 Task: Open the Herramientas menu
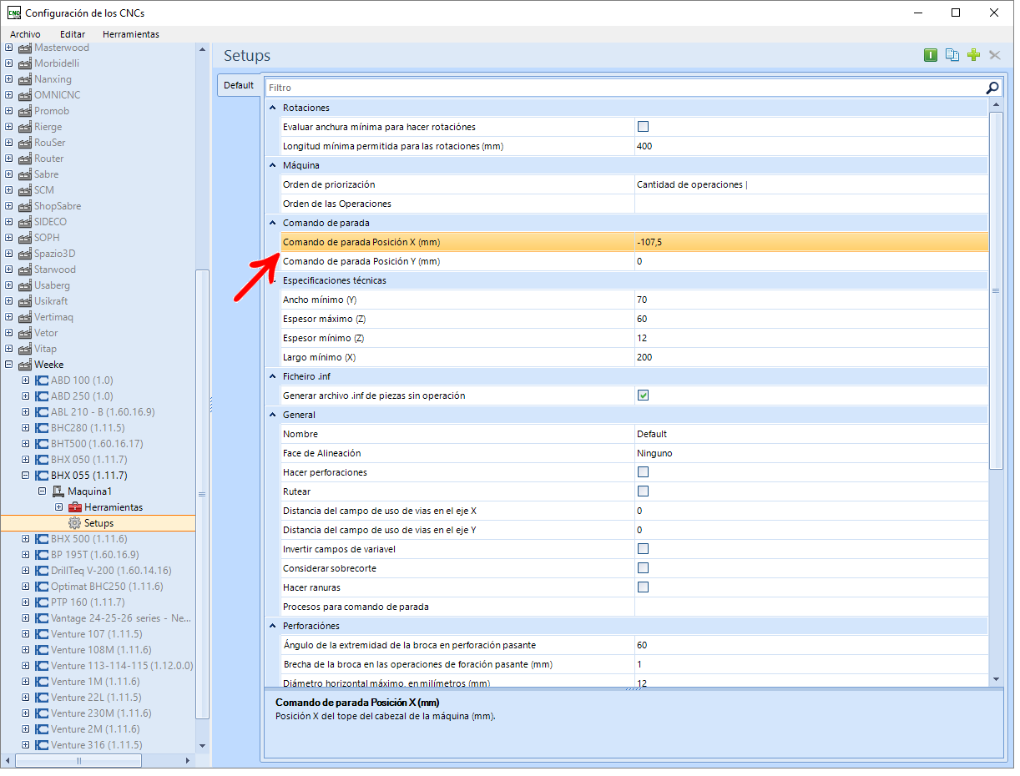131,34
